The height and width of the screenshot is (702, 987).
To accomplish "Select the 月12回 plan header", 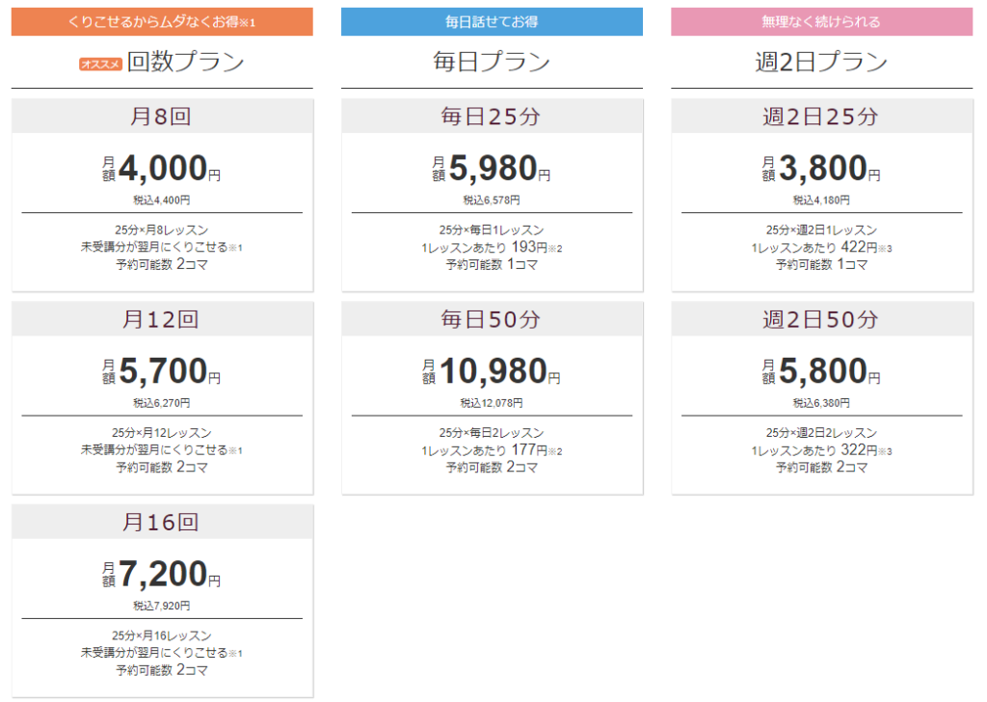I will point(162,319).
